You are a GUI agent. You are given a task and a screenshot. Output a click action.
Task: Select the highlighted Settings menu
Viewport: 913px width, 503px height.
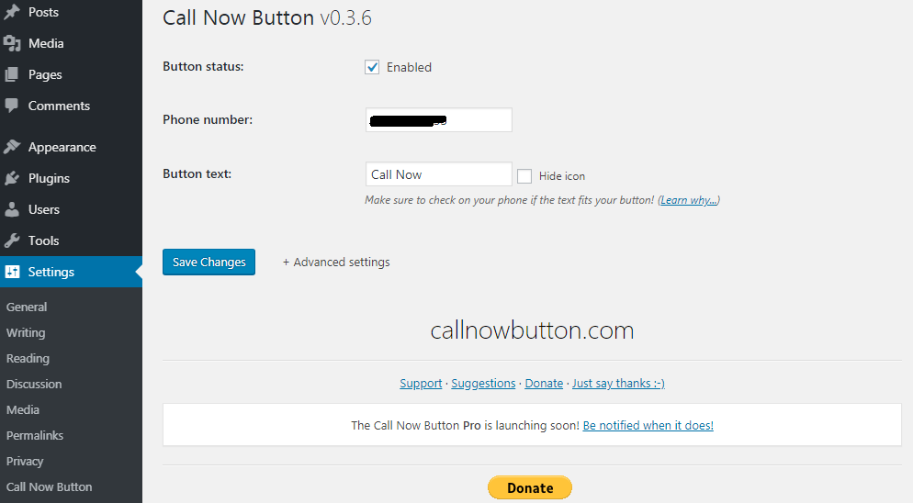click(71, 272)
